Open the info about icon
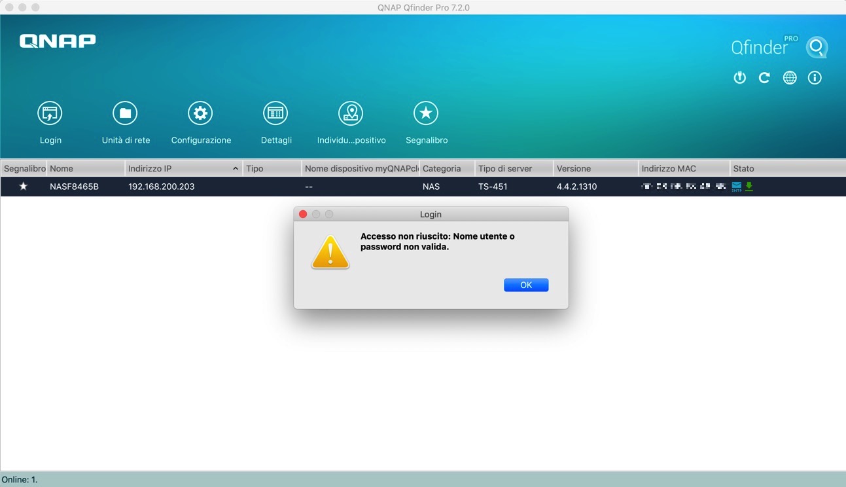Viewport: 846px width, 487px height. [815, 78]
